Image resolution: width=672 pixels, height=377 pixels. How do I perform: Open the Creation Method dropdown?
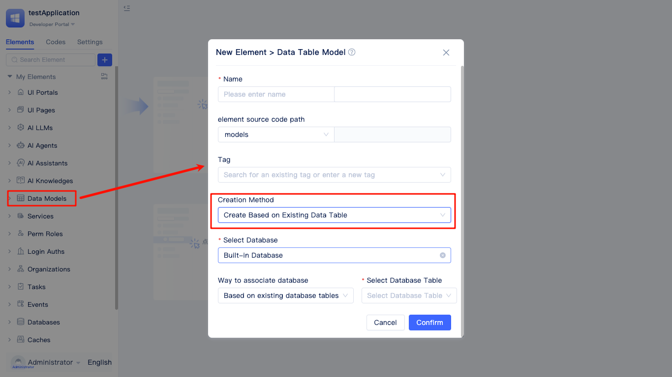(335, 215)
